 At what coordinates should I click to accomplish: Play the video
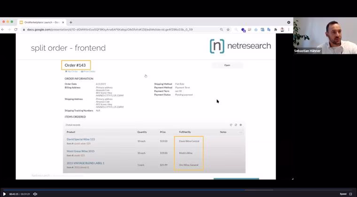(x=5, y=194)
